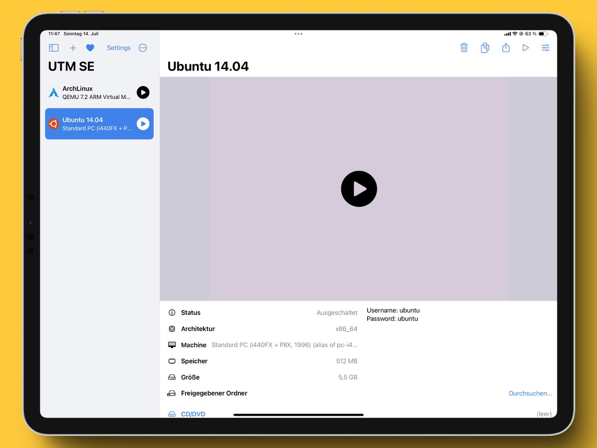Click the '(leer)' CD/DVD value
Viewport: 597px width, 448px height.
tap(544, 414)
